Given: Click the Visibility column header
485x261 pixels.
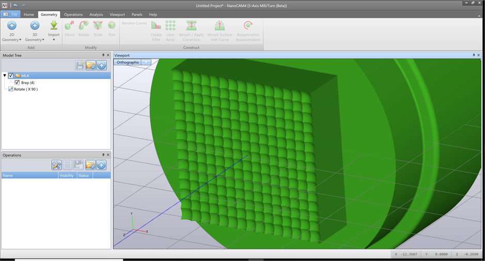Looking at the screenshot, I should (67, 175).
